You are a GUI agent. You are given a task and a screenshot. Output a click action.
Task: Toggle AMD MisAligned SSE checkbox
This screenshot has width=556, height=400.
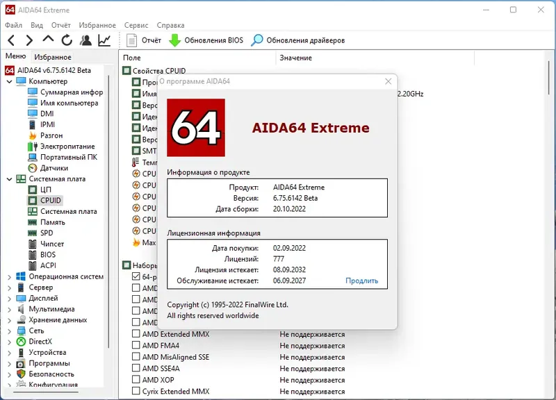136,356
